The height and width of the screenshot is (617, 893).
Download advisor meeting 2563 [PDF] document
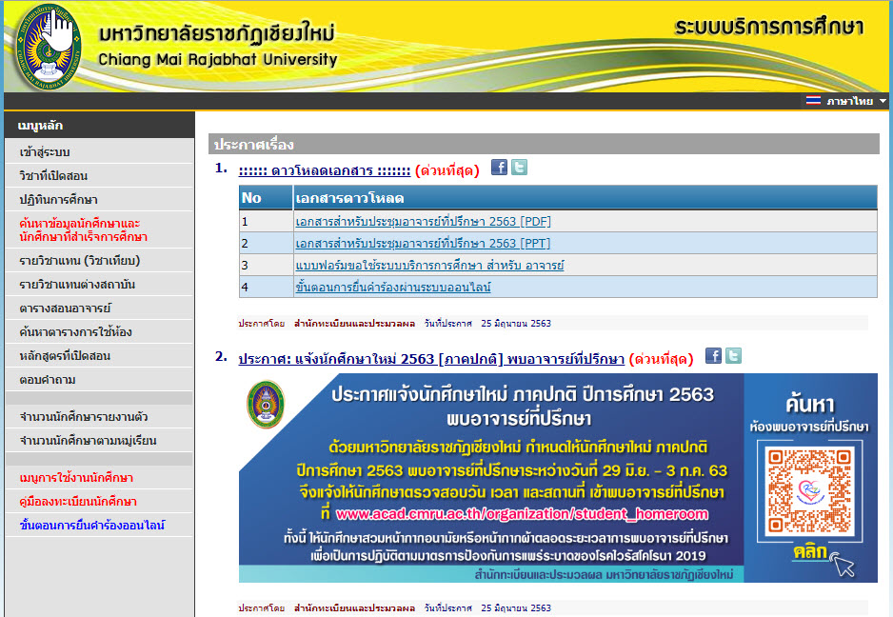pyautogui.click(x=423, y=222)
